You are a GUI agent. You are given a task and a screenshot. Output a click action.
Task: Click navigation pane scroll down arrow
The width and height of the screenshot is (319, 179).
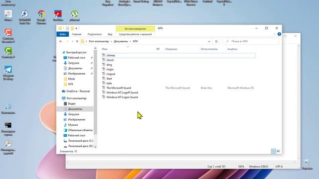tap(95, 147)
